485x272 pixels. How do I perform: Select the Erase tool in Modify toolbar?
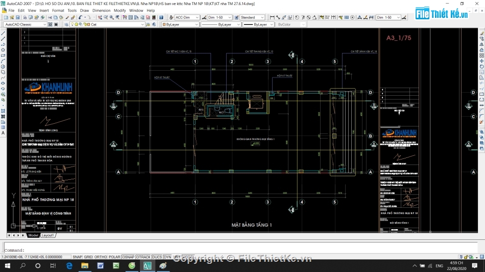pos(481,33)
